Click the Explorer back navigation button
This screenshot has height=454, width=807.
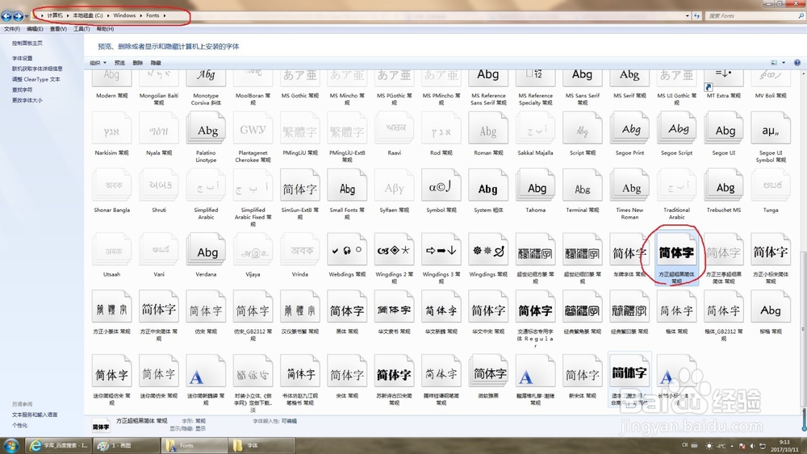click(6, 16)
